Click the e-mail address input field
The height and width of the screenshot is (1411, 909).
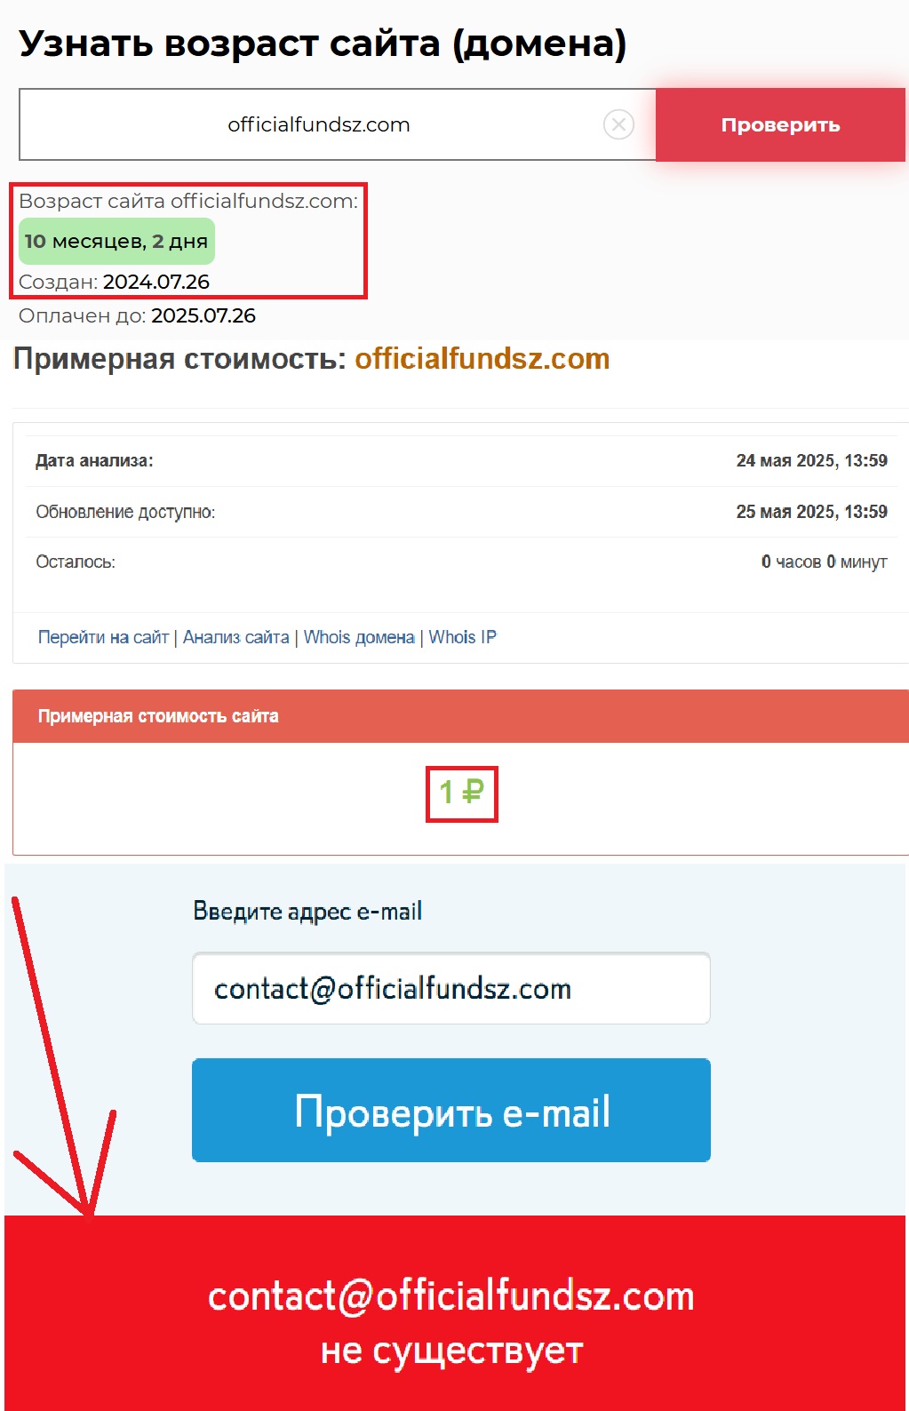(451, 988)
